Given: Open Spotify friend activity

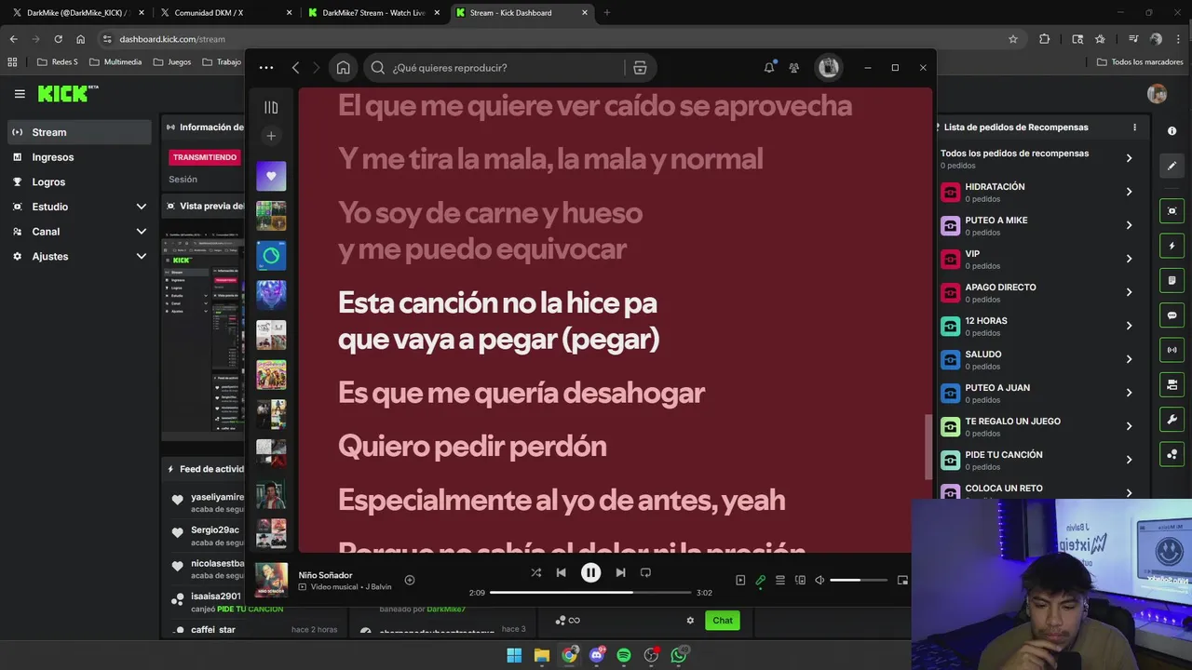Looking at the screenshot, I should pyautogui.click(x=794, y=67).
